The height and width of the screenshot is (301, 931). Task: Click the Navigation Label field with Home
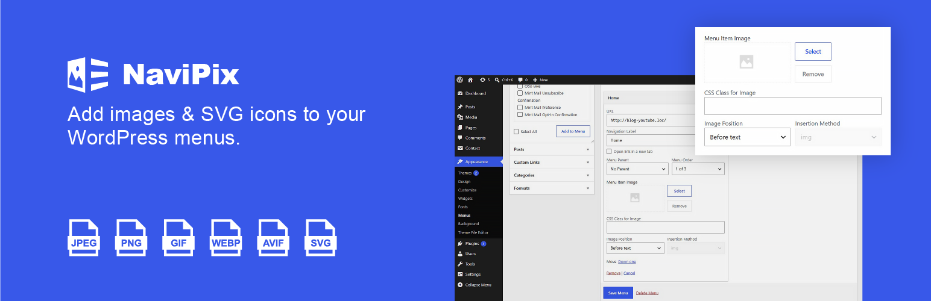click(x=651, y=140)
